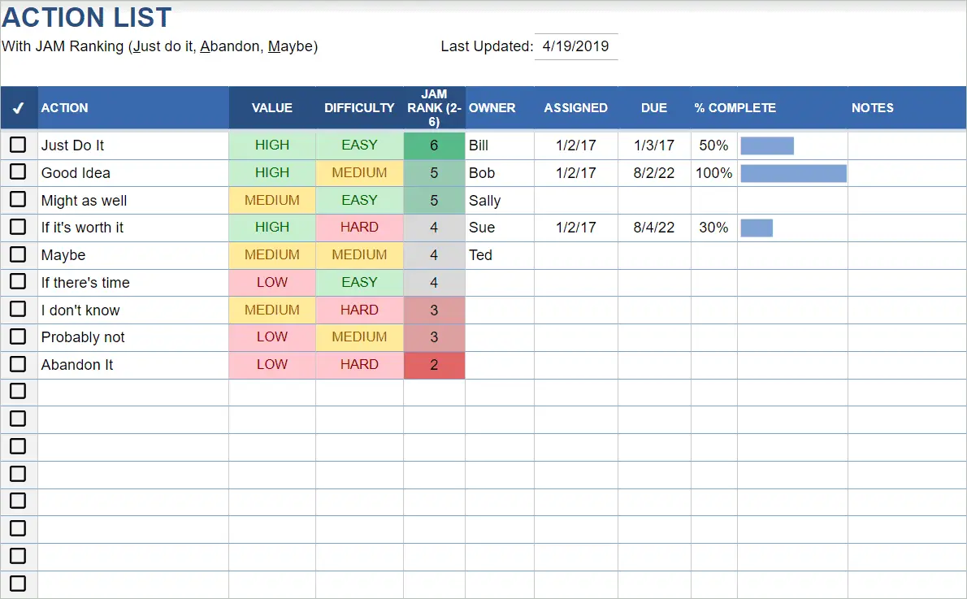The height and width of the screenshot is (599, 967).
Task: Click the checkmark icon in header row
Action: [x=19, y=108]
